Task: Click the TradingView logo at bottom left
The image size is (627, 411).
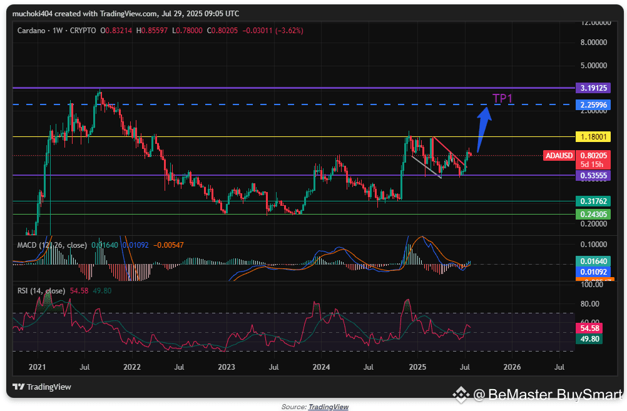Action: coord(41,387)
